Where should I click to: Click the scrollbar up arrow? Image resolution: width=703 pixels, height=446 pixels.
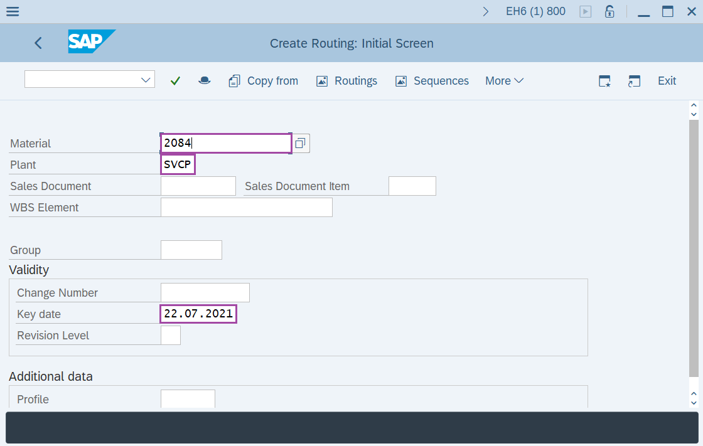pos(693,105)
